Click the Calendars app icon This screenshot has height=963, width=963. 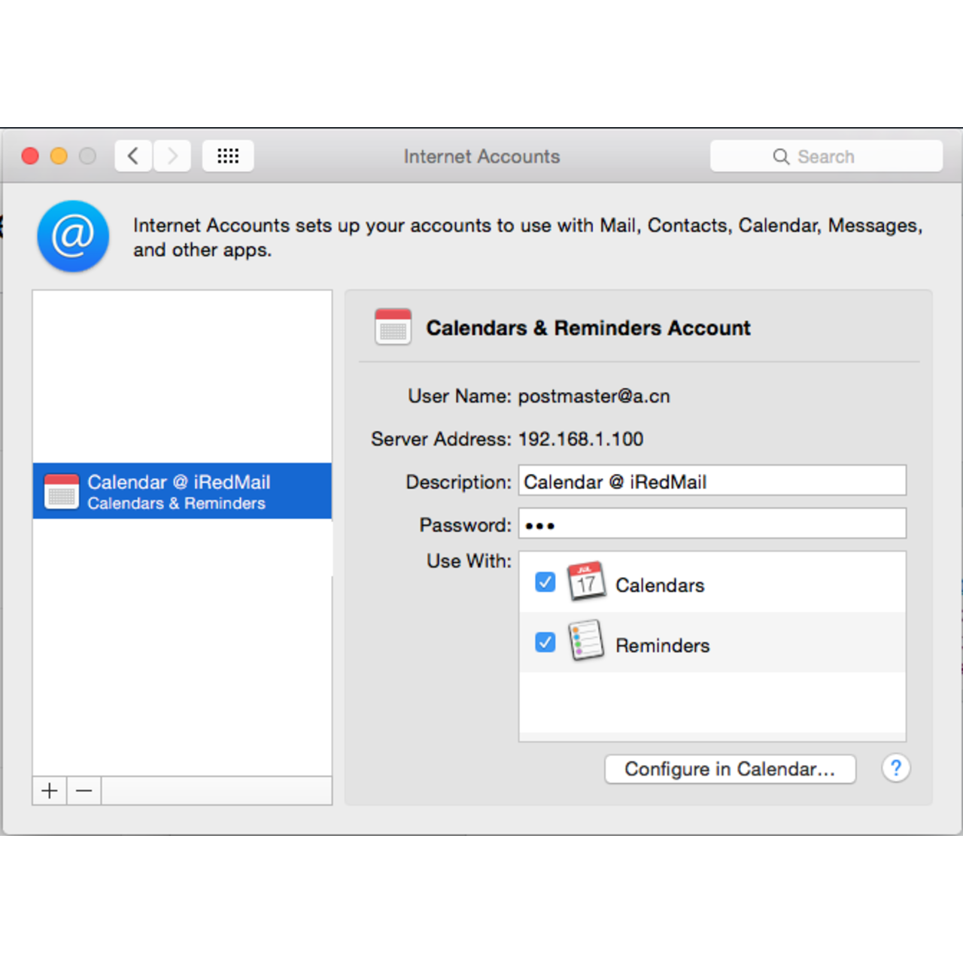(x=587, y=582)
